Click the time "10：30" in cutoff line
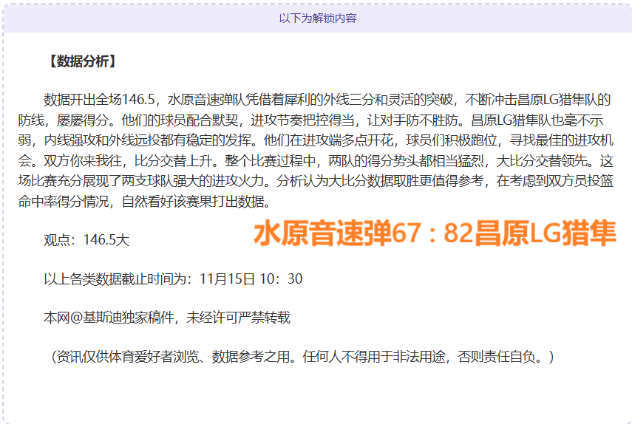The width and height of the screenshot is (632, 424). (282, 279)
